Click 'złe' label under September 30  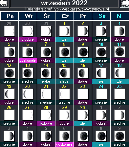pos(83,123)
